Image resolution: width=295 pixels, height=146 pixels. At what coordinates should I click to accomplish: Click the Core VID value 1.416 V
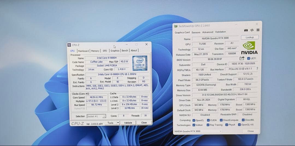(121, 69)
